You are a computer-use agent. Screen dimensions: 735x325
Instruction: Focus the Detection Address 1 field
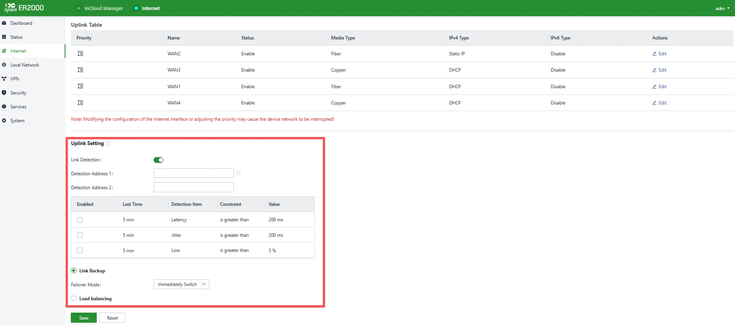[194, 173]
